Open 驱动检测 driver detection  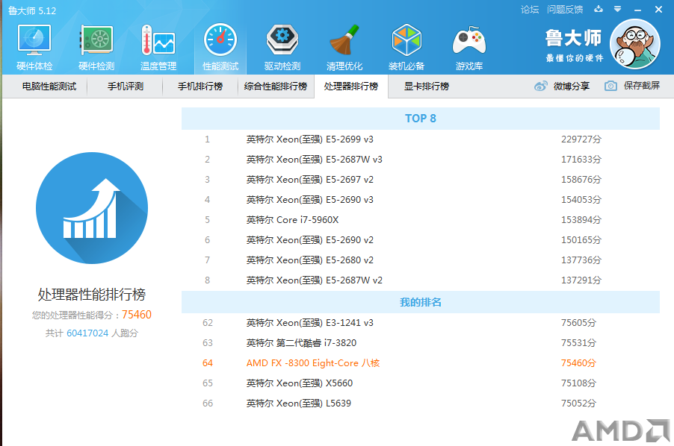pos(282,48)
